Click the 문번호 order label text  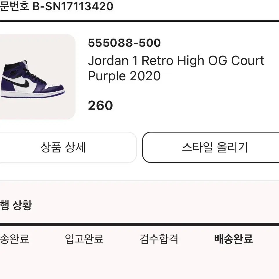[15, 6]
